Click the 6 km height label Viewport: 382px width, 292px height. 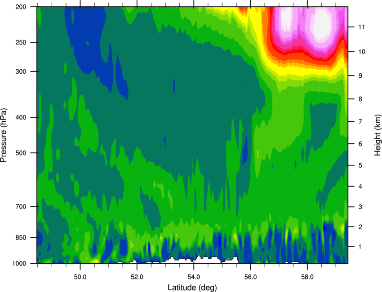coord(360,144)
